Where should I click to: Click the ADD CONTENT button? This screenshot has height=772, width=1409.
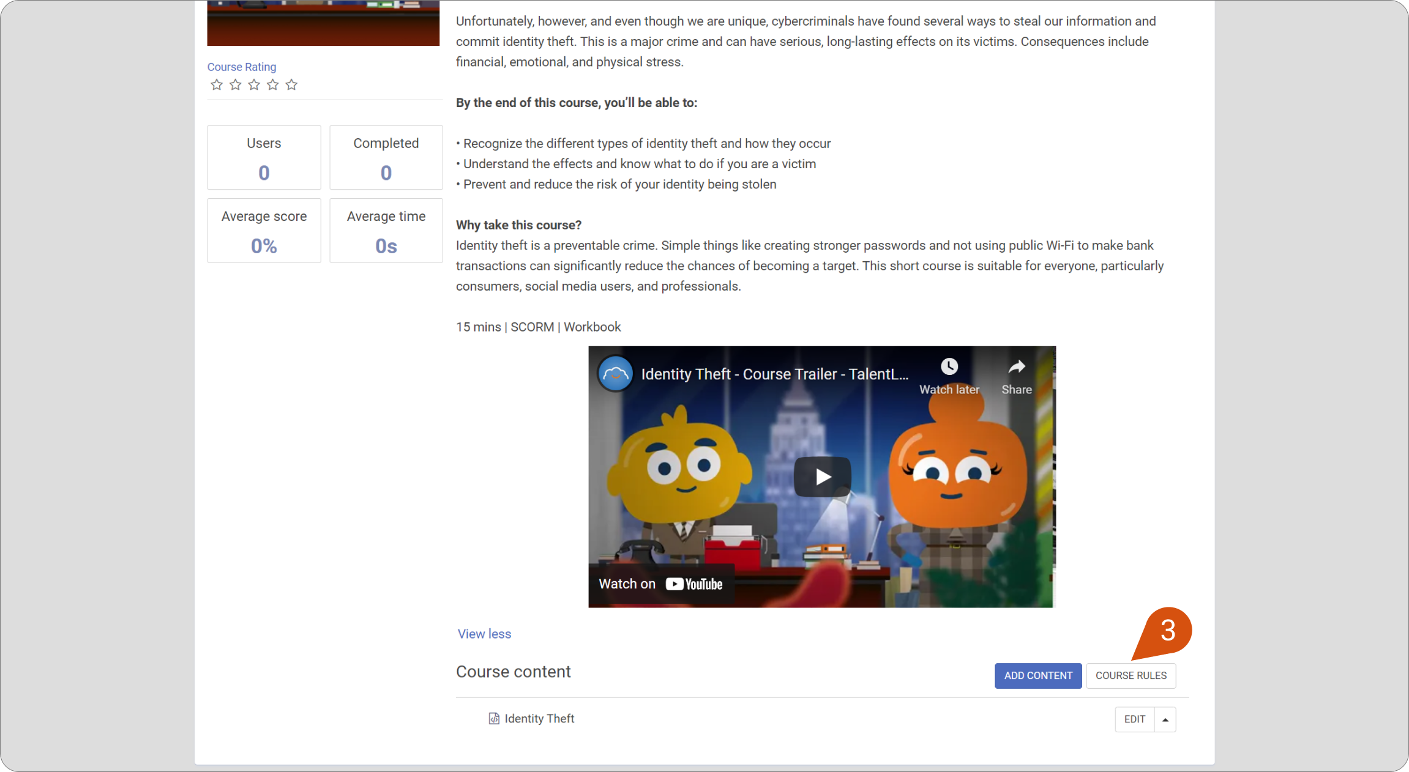pyautogui.click(x=1038, y=676)
